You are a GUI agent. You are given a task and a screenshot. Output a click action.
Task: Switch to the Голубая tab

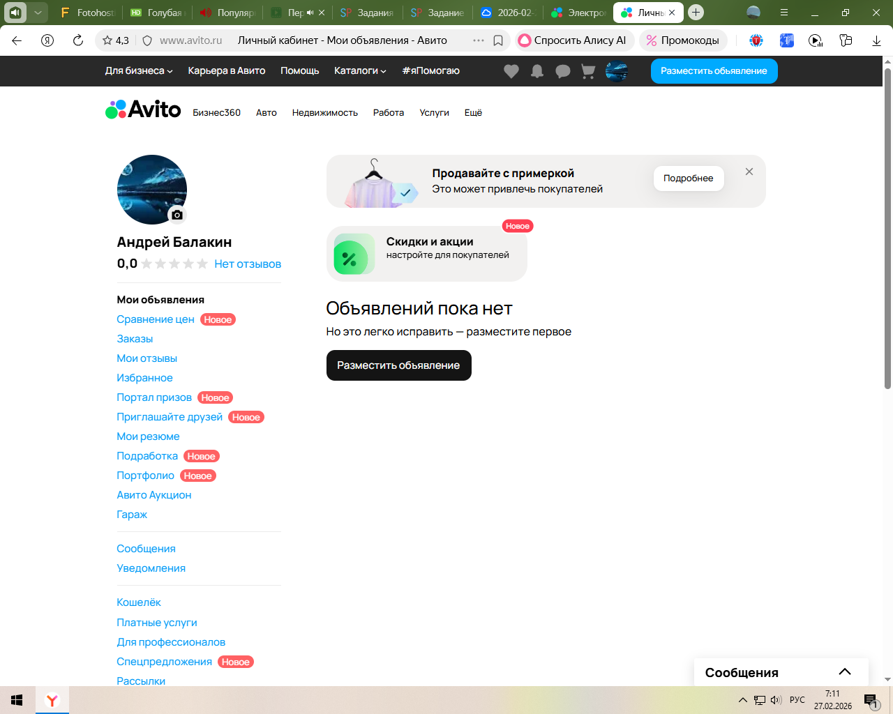point(157,13)
